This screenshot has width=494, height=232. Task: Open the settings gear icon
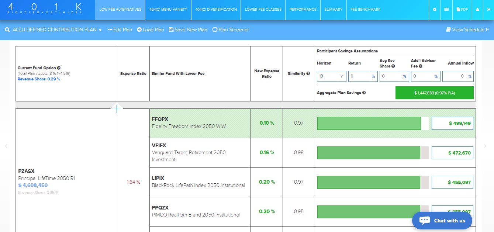(x=434, y=10)
